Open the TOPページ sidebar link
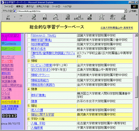 [x=8, y=49]
